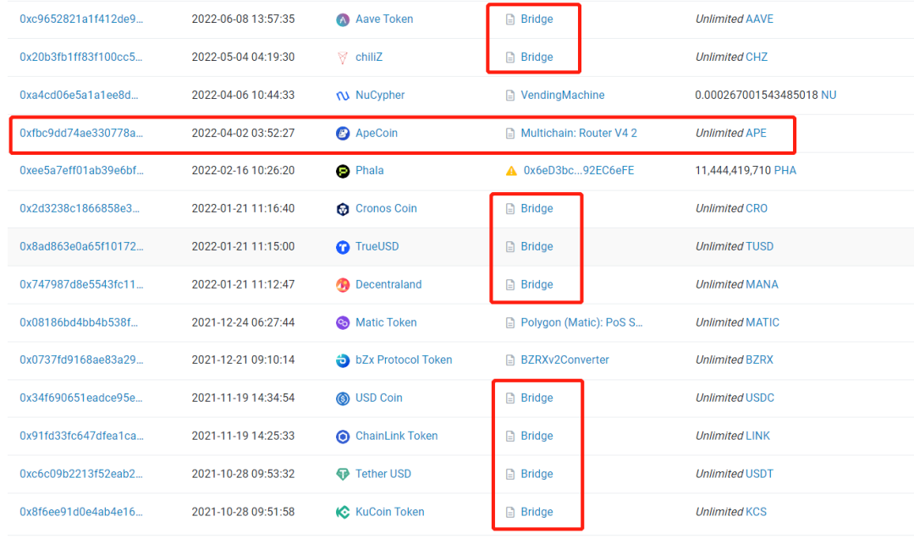Click the Decentraland token logo icon
Screen dimensions: 914x544
click(x=343, y=285)
